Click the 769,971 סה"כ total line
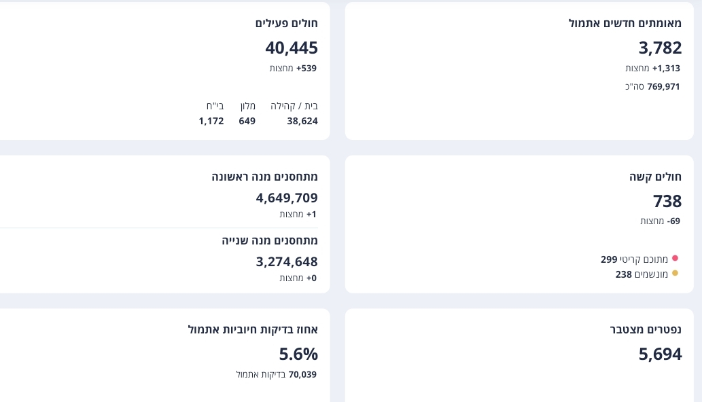702x402 pixels. pyautogui.click(x=652, y=86)
